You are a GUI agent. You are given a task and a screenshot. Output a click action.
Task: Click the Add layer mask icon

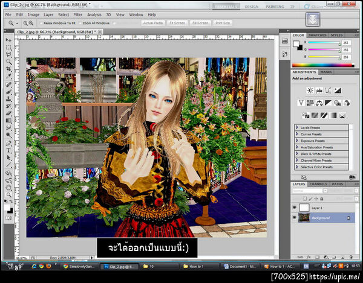point(318,257)
